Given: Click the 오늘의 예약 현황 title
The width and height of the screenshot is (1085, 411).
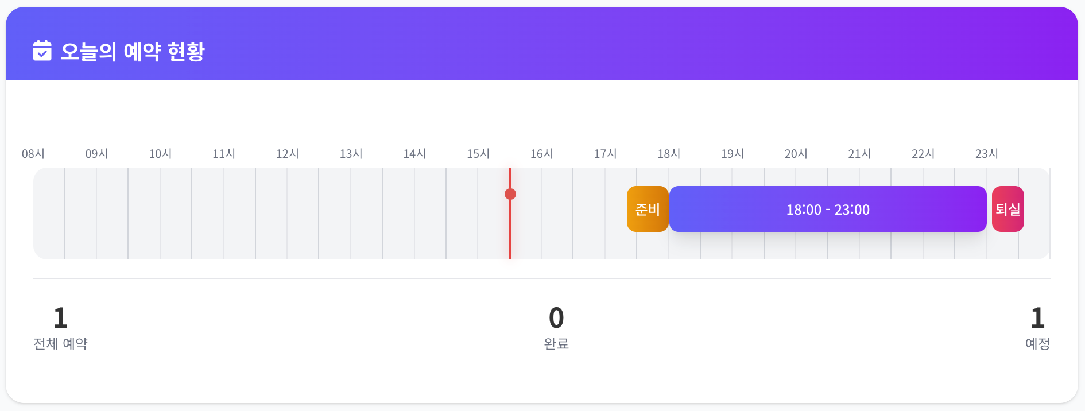Looking at the screenshot, I should (x=133, y=52).
